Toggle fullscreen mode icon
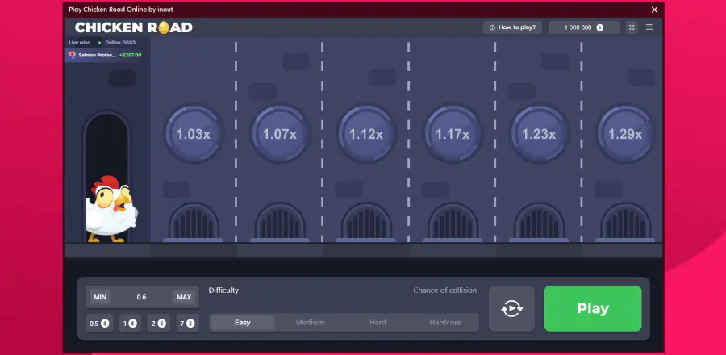Screen dimensions: 726x355 (632, 27)
